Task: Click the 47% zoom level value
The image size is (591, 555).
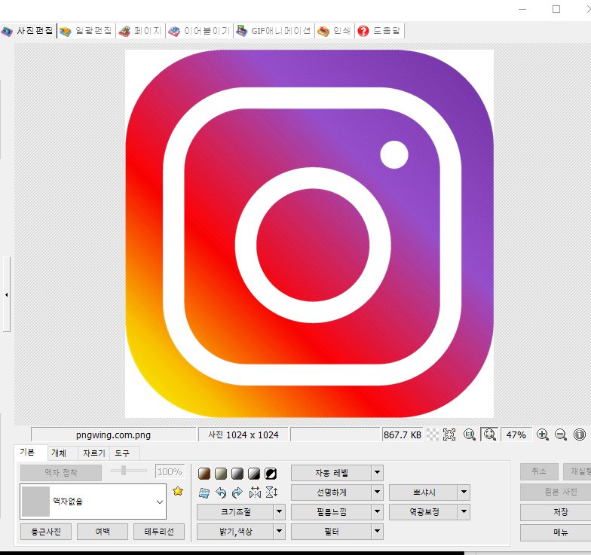Action: tap(516, 435)
